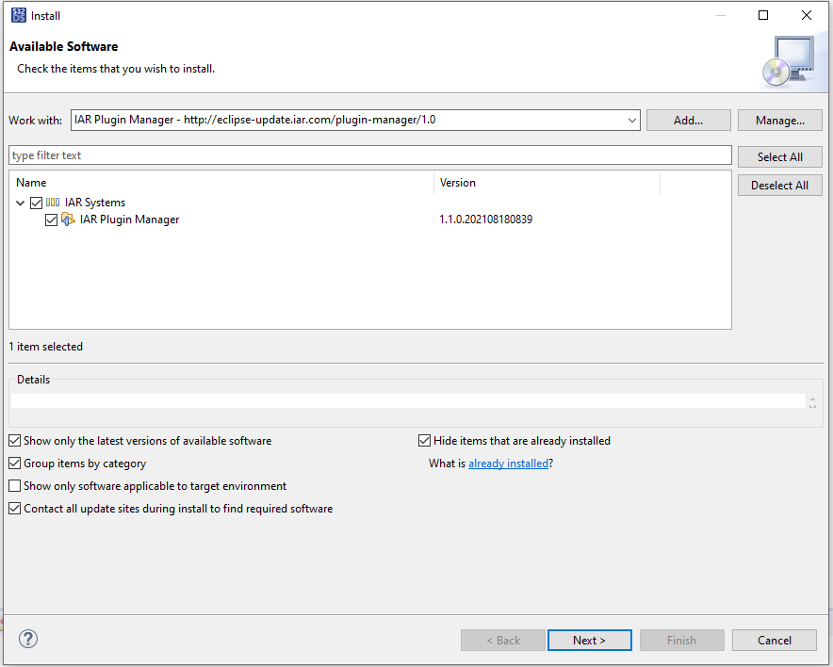This screenshot has height=667, width=833.
Task: Click the install wizard CD monitor graphic
Action: coord(786,60)
